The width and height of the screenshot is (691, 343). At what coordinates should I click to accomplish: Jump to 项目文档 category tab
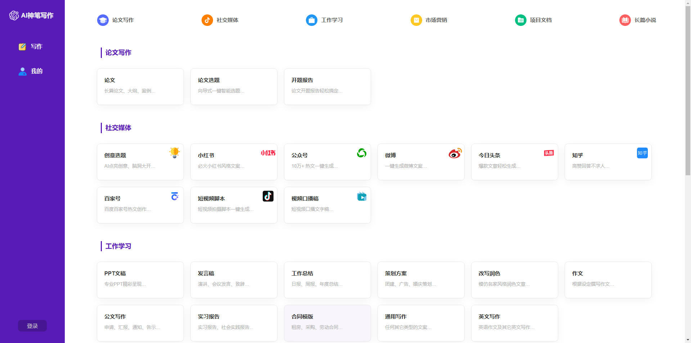click(x=533, y=20)
